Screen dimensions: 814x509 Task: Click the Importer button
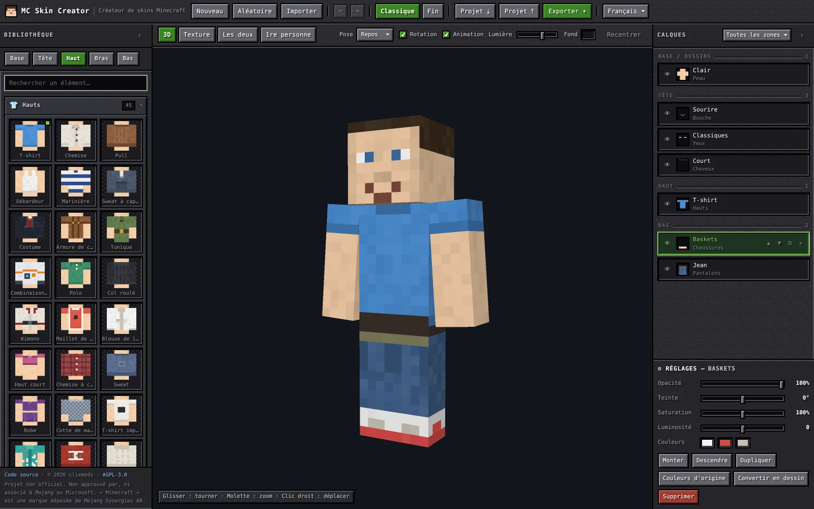(301, 11)
